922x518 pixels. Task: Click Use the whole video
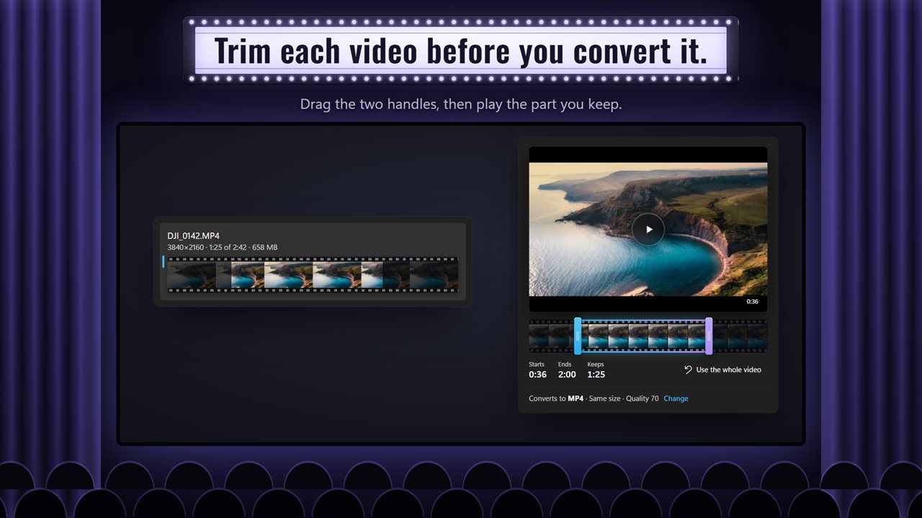pyautogui.click(x=722, y=370)
